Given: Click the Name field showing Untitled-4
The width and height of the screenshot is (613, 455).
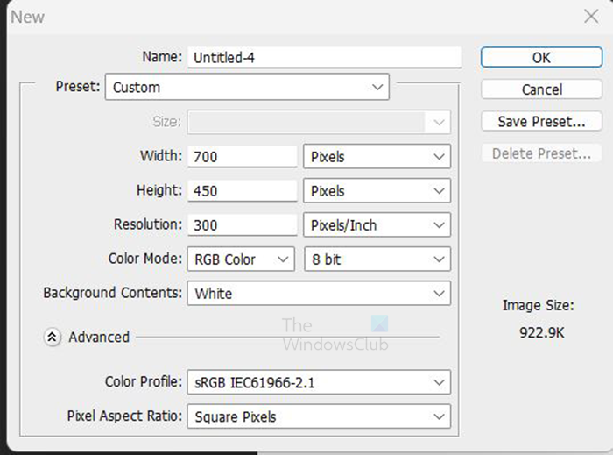Looking at the screenshot, I should point(324,58).
